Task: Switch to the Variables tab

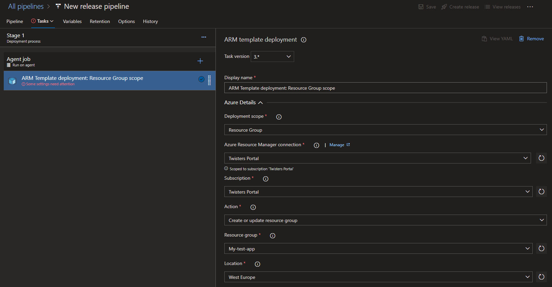Action: 72,21
